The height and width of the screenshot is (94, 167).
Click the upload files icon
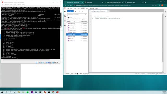click(x=79, y=11)
